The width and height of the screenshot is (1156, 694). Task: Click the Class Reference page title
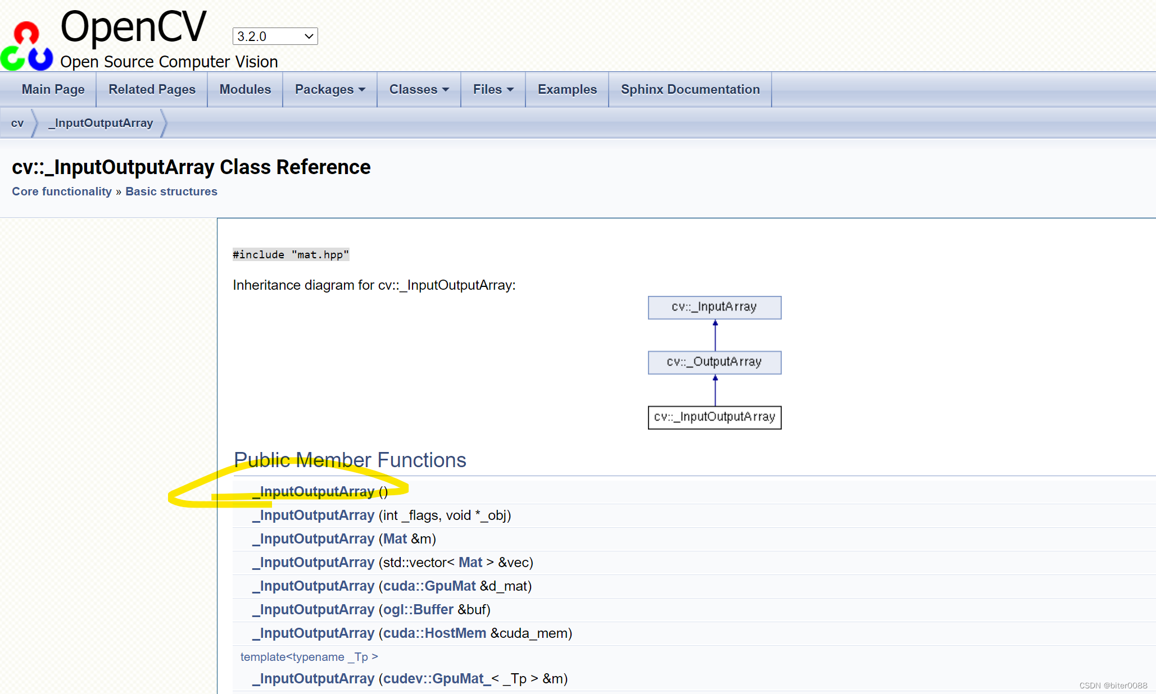191,167
